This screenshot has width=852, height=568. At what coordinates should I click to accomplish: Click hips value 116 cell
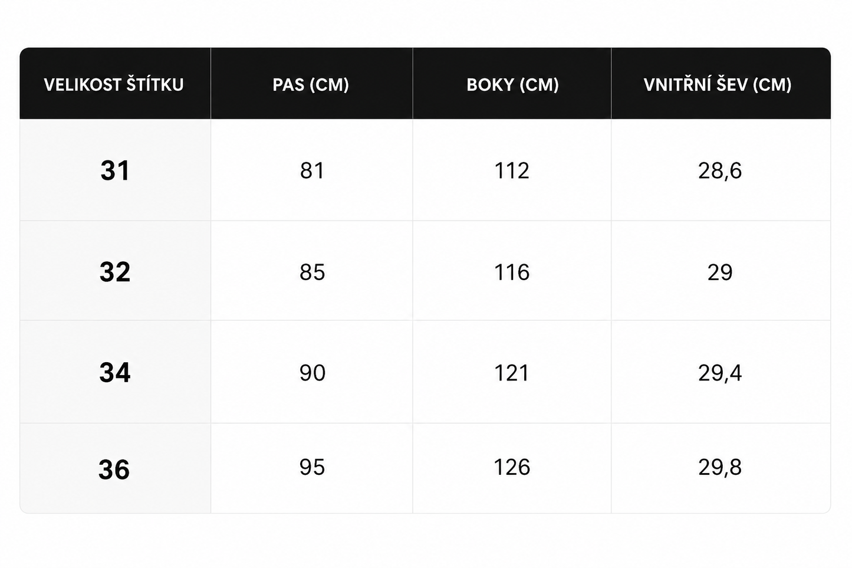(512, 271)
